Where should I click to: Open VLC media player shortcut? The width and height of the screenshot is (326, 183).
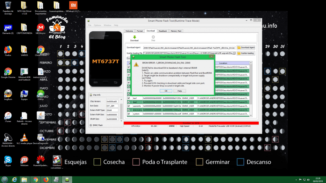24,139
